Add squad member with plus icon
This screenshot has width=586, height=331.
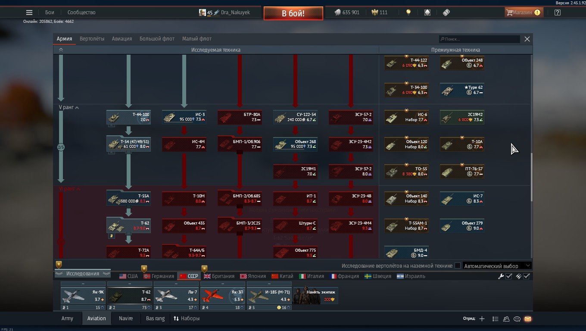coord(482,319)
